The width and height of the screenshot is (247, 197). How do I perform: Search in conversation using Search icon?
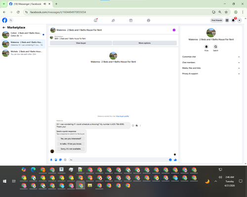point(215,47)
